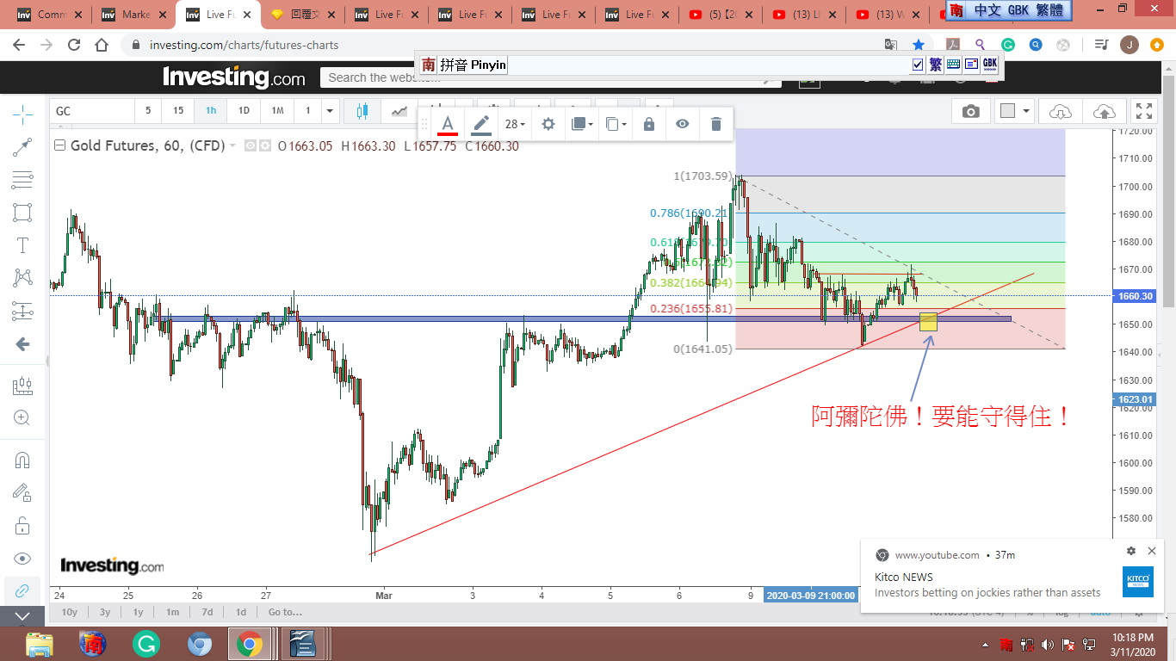Viewport: 1176px width, 661px height.
Task: Select the Text annotation tool
Action: coord(23,245)
